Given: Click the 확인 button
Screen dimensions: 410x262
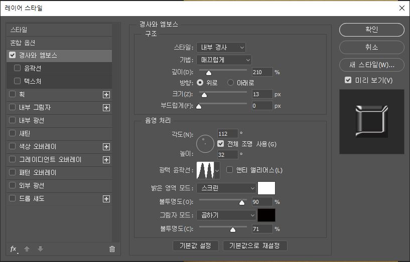Looking at the screenshot, I should click(x=371, y=30).
